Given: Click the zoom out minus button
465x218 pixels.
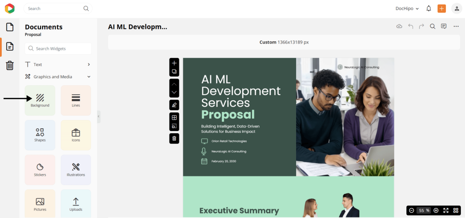Looking at the screenshot, I should (411, 210).
